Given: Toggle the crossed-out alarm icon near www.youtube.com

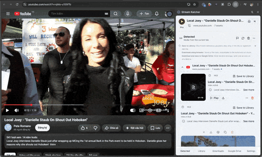Looking at the screenshot, I should click(x=189, y=25).
